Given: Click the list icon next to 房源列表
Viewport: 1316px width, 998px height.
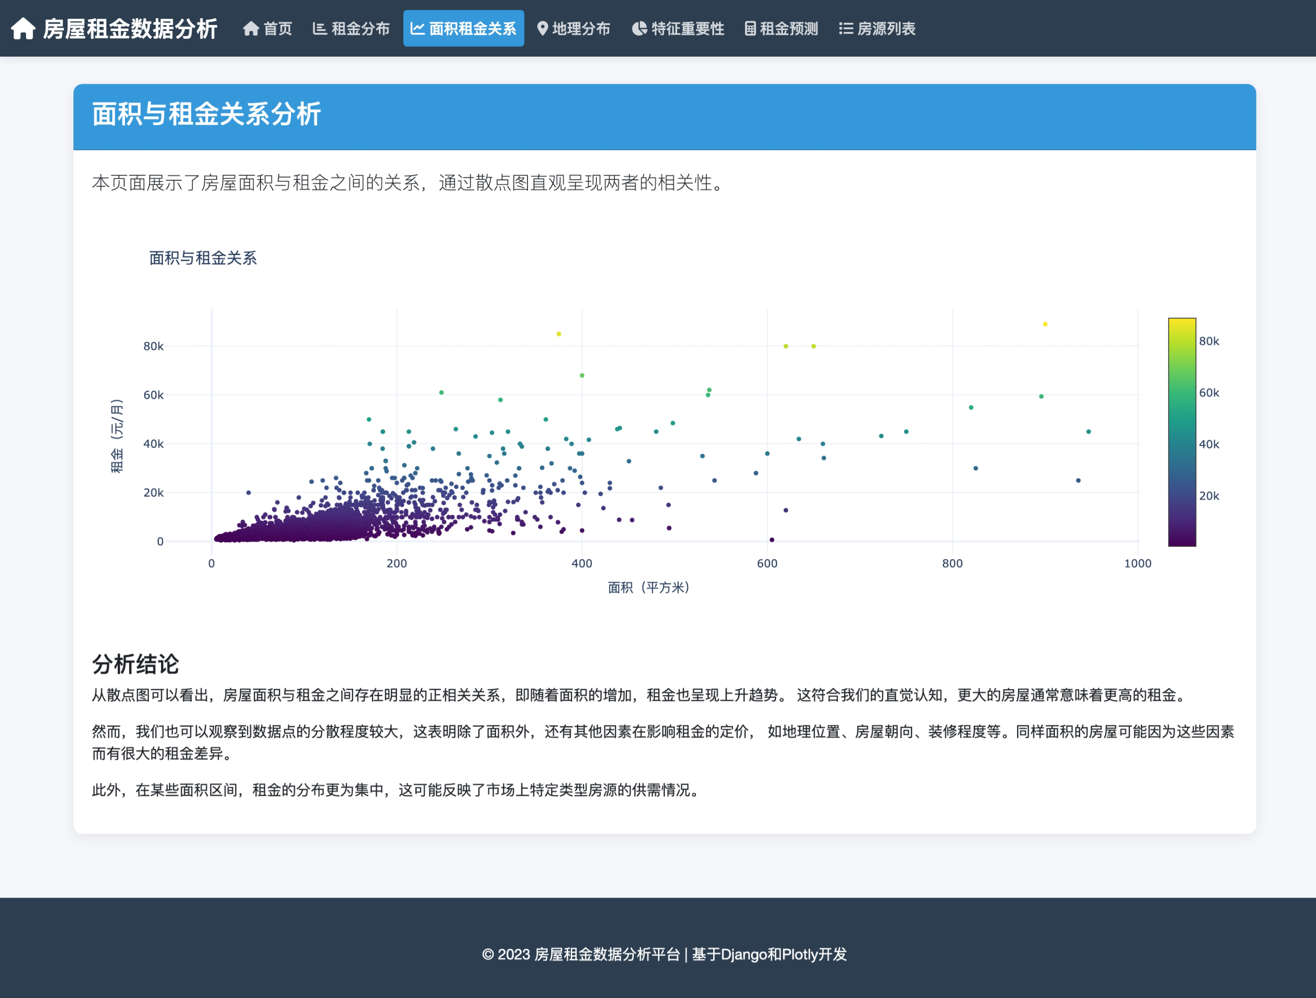Looking at the screenshot, I should pyautogui.click(x=846, y=29).
